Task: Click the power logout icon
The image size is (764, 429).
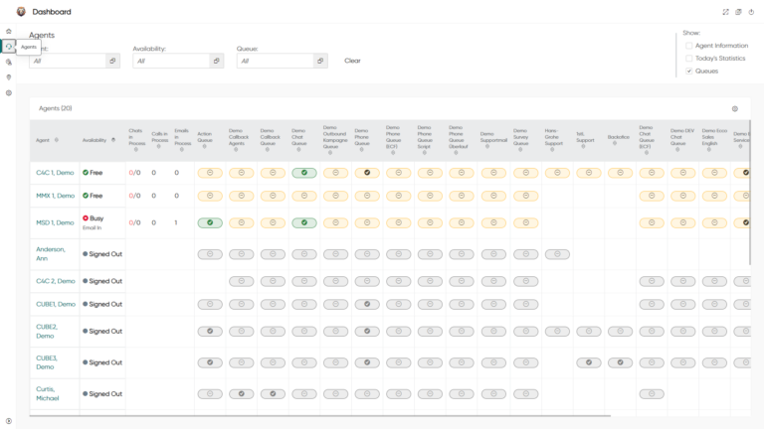Action: tap(751, 12)
